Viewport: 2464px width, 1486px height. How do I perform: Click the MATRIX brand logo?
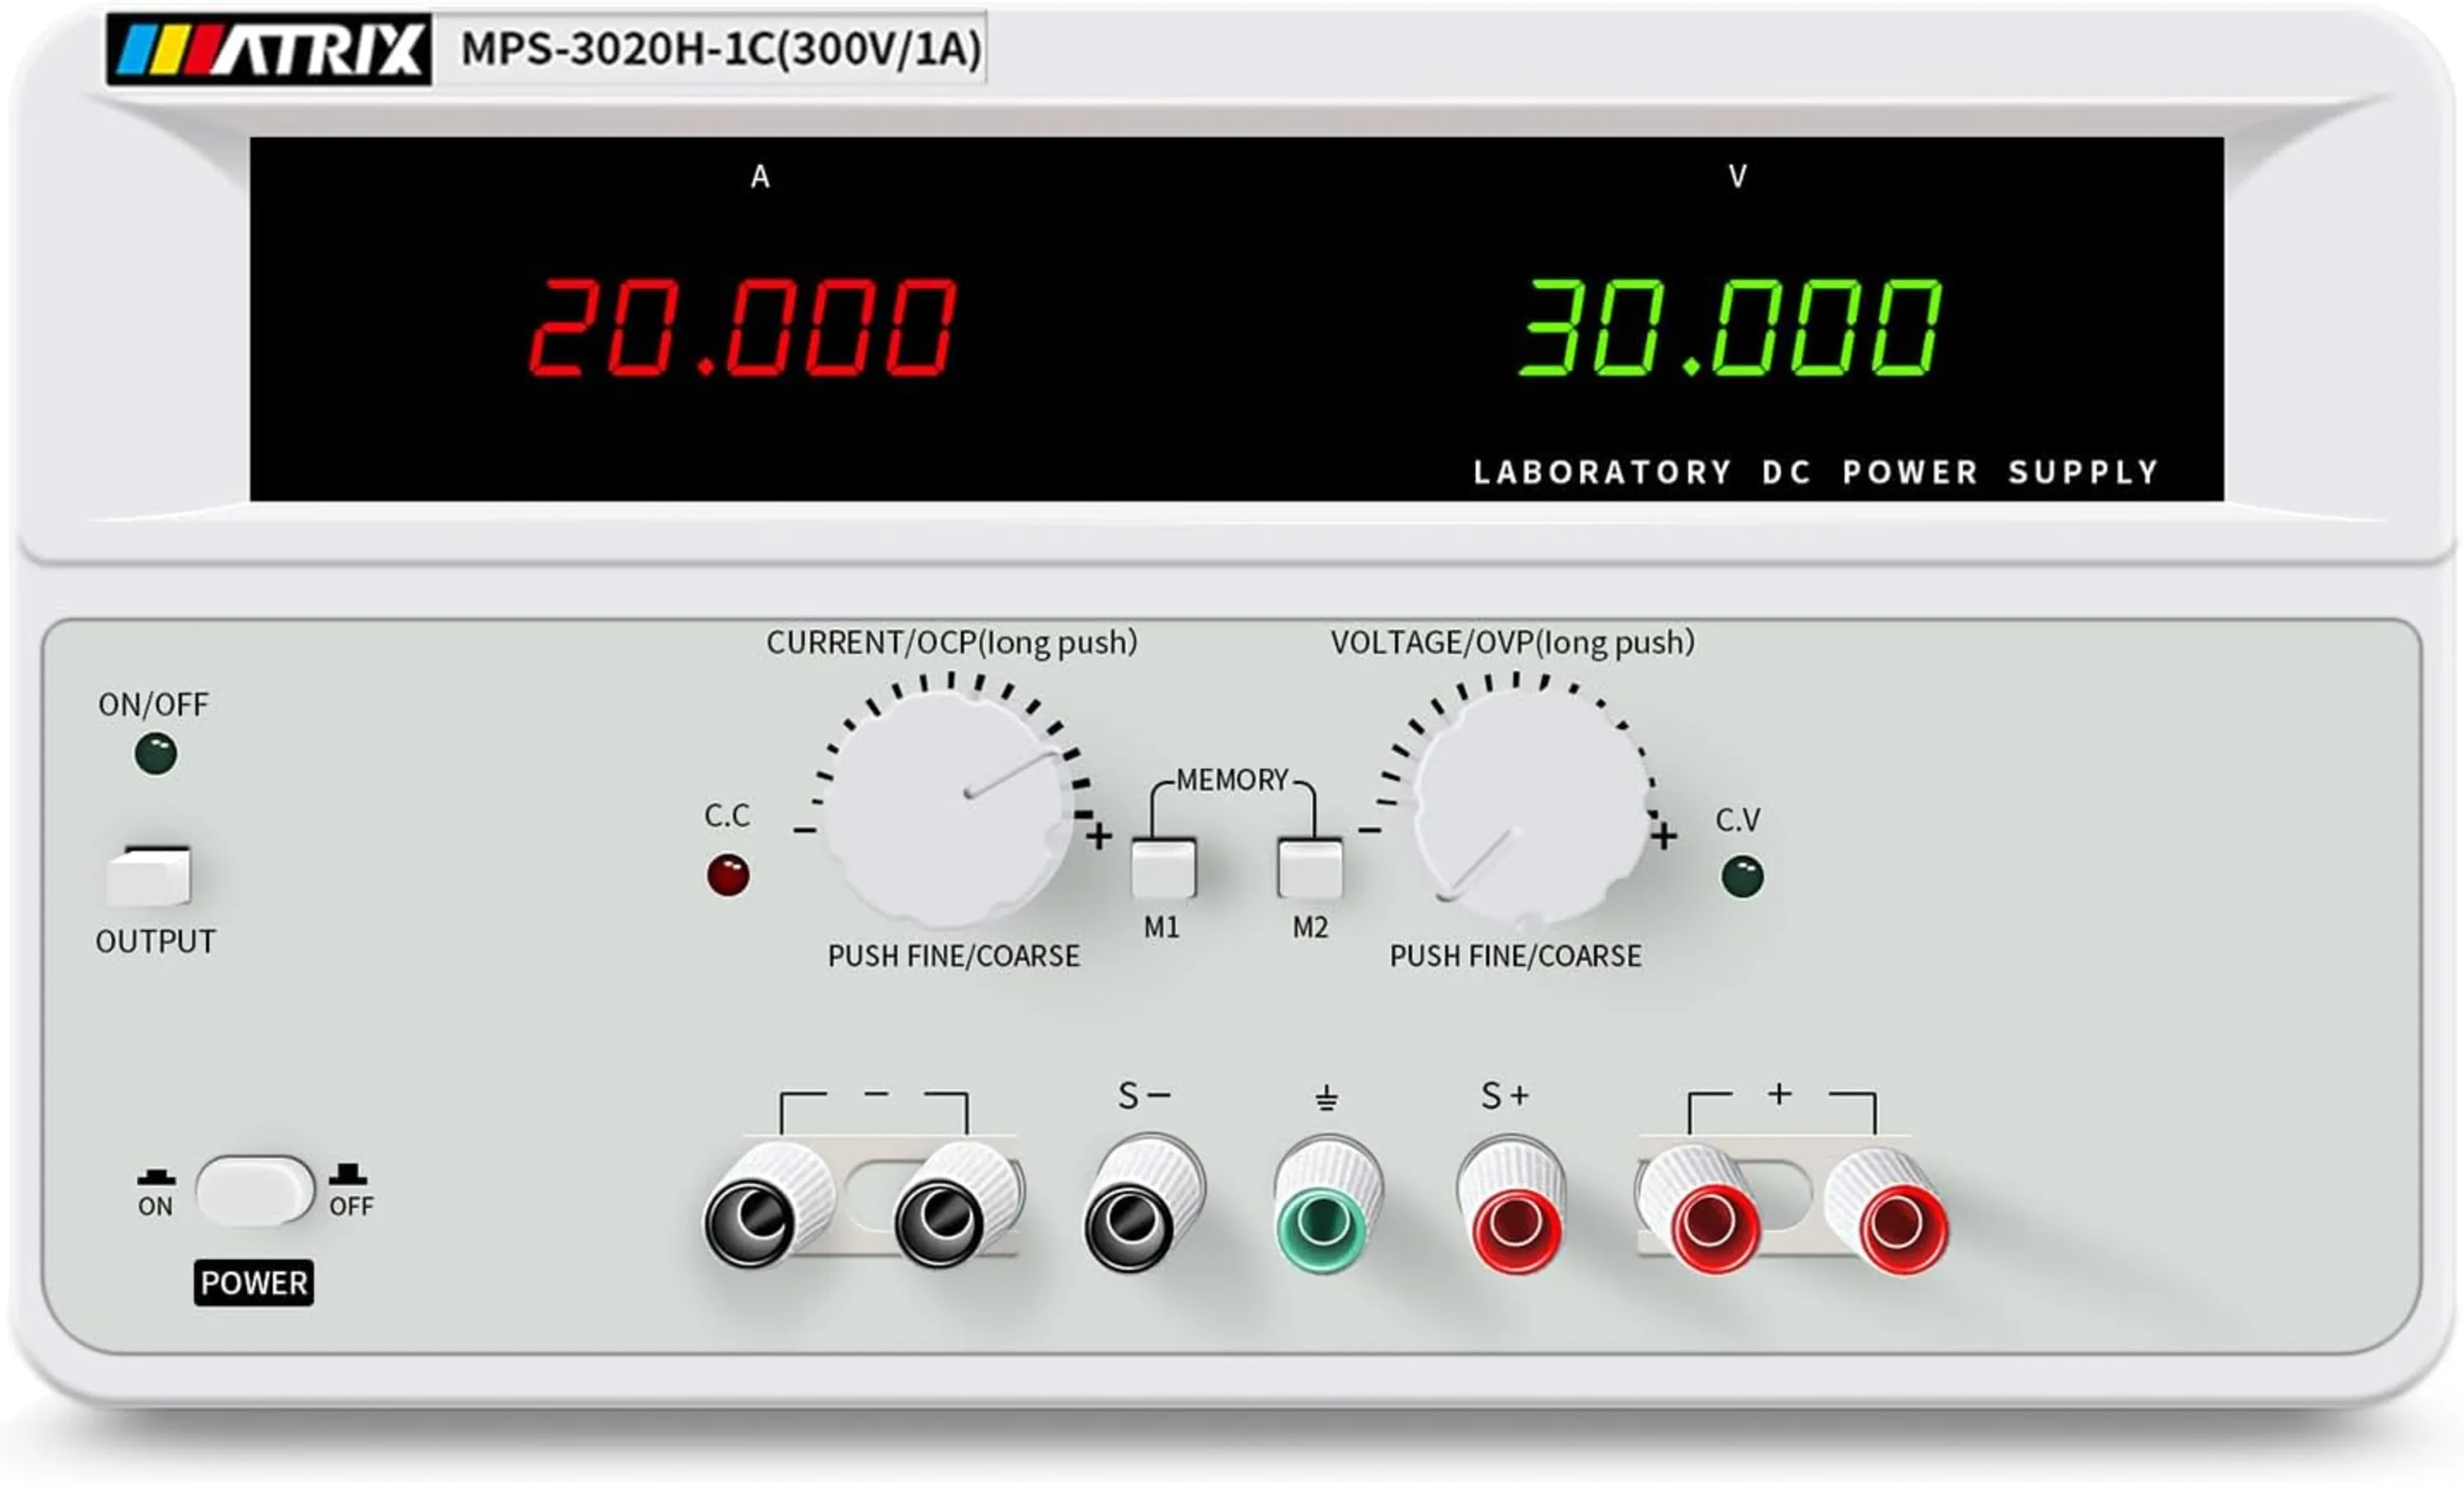tap(268, 49)
